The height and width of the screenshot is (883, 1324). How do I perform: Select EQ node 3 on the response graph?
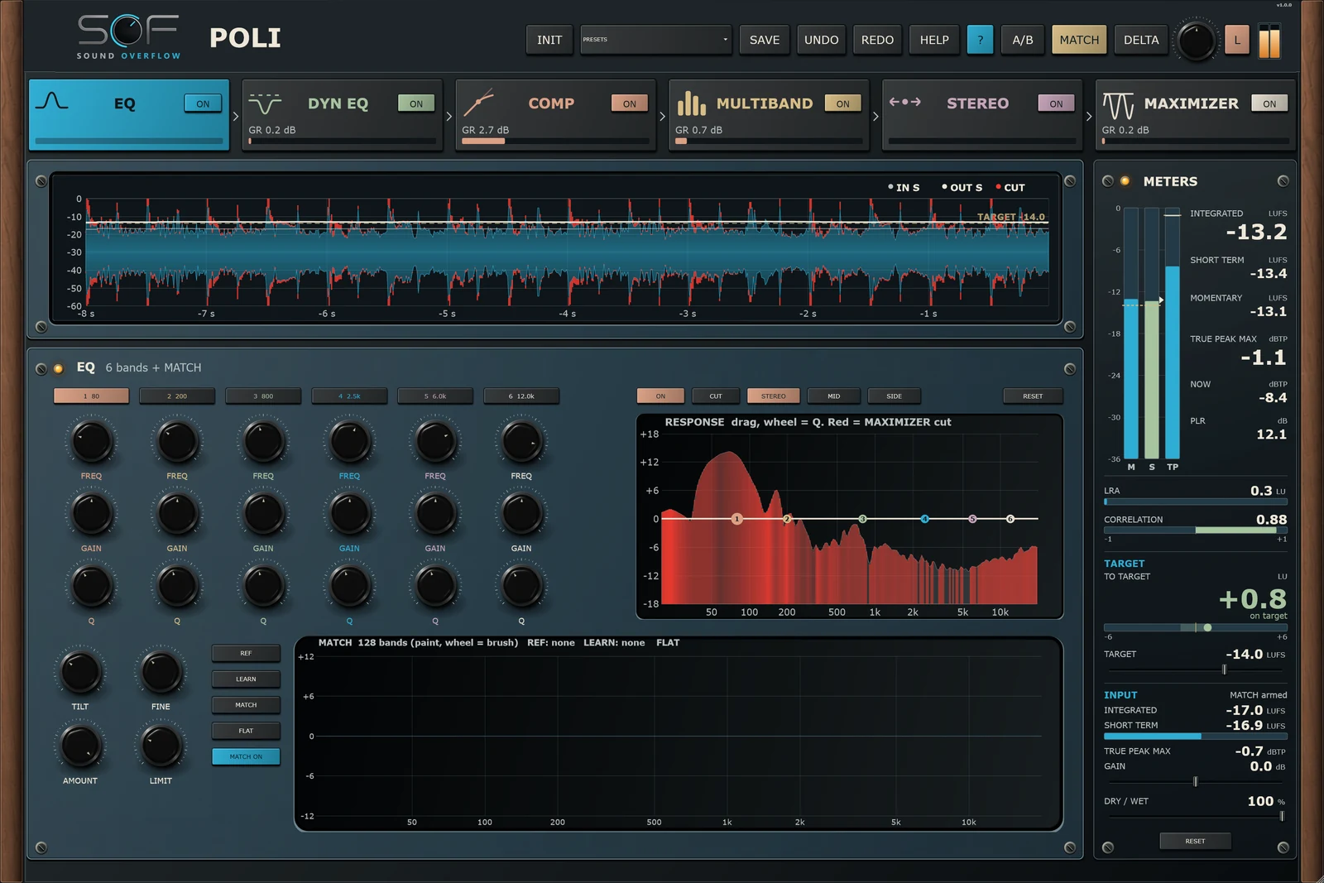point(862,519)
